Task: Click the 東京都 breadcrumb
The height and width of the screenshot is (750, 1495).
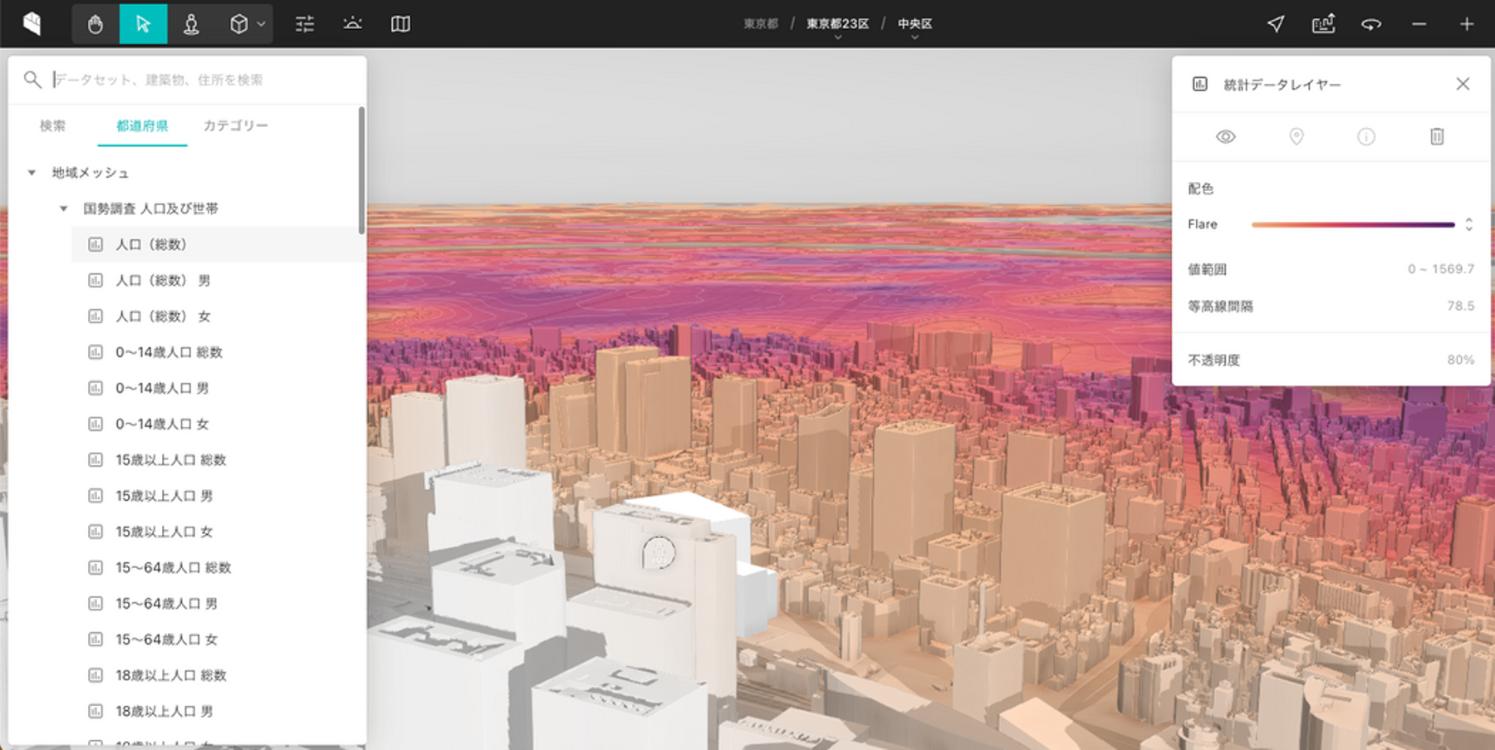Action: pyautogui.click(x=761, y=24)
